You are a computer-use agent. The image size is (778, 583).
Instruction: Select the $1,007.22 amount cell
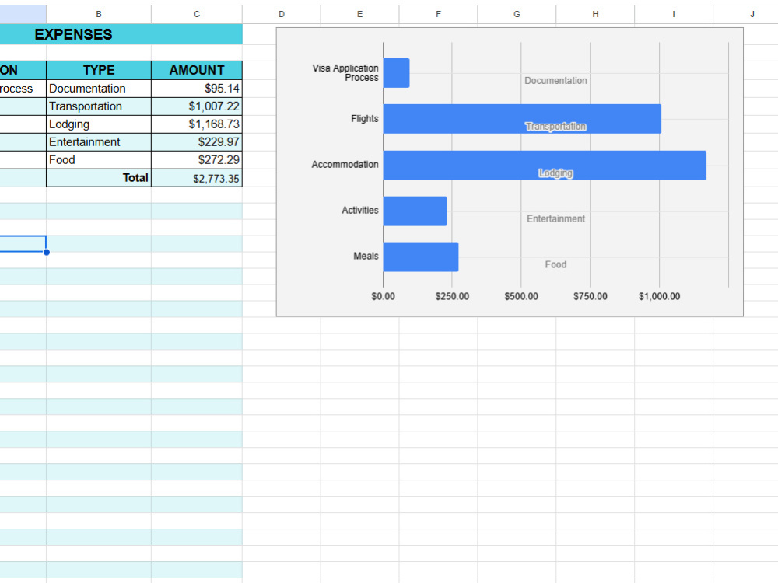(197, 106)
